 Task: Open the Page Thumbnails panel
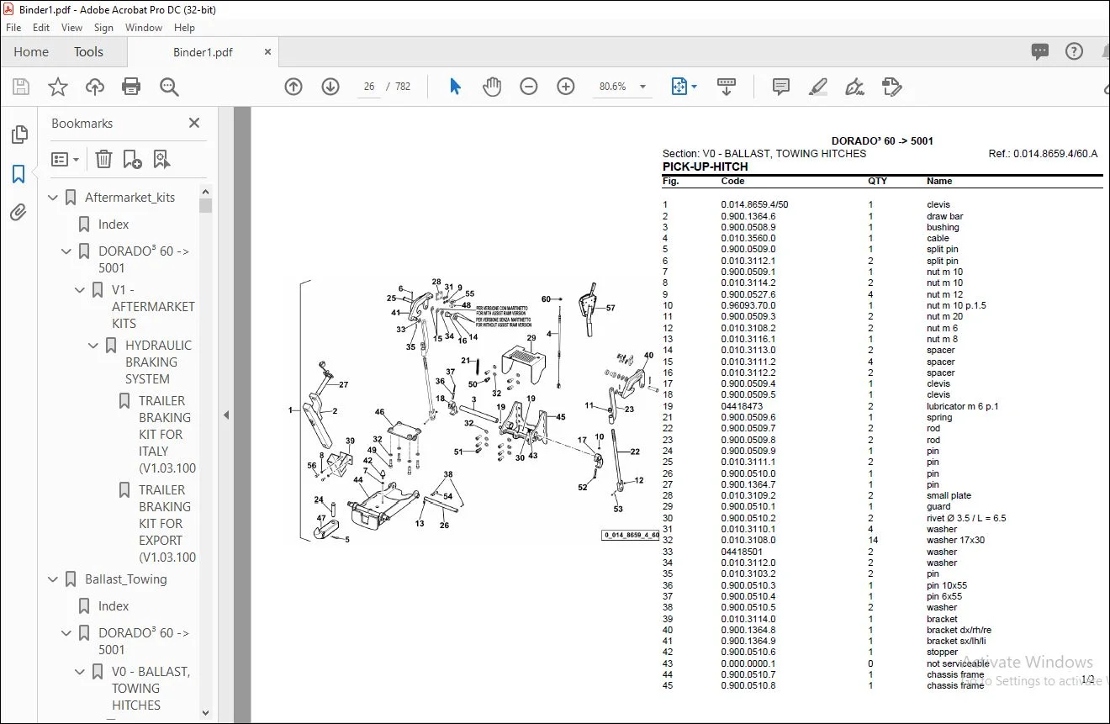coord(18,135)
